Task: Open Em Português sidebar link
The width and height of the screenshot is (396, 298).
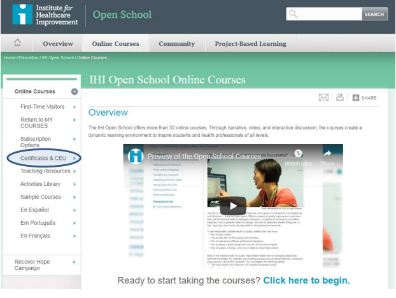Action: click(x=38, y=223)
